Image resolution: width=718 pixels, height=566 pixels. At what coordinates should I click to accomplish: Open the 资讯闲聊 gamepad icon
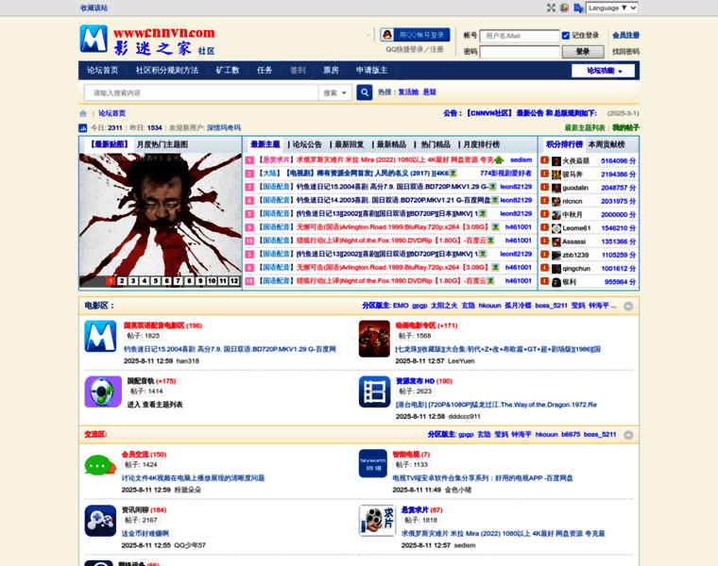[x=100, y=521]
